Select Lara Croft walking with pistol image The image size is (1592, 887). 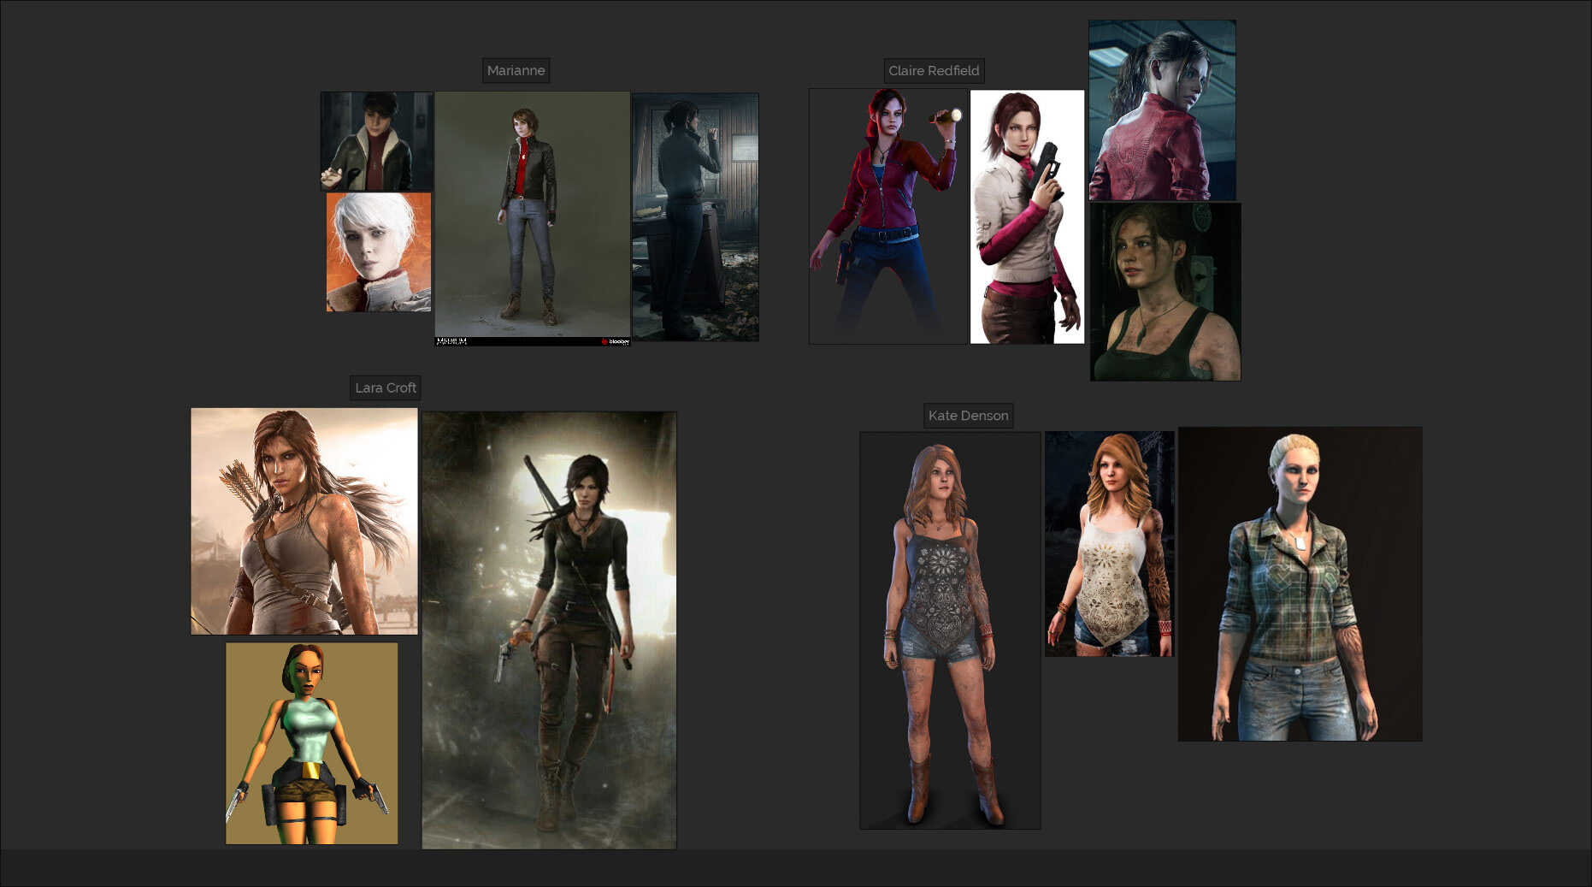tap(549, 630)
